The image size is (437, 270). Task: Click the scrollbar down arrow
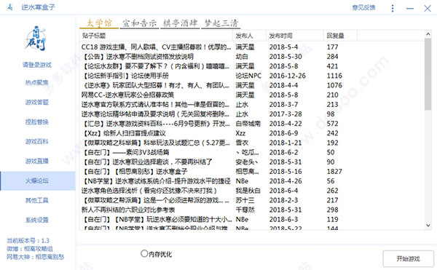pos(428,226)
